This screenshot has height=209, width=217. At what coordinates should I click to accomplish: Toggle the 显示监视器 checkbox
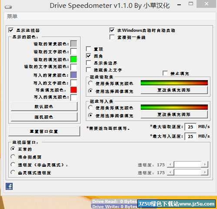click(11, 30)
